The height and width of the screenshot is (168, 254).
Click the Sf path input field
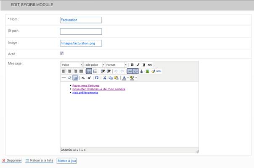81,31
